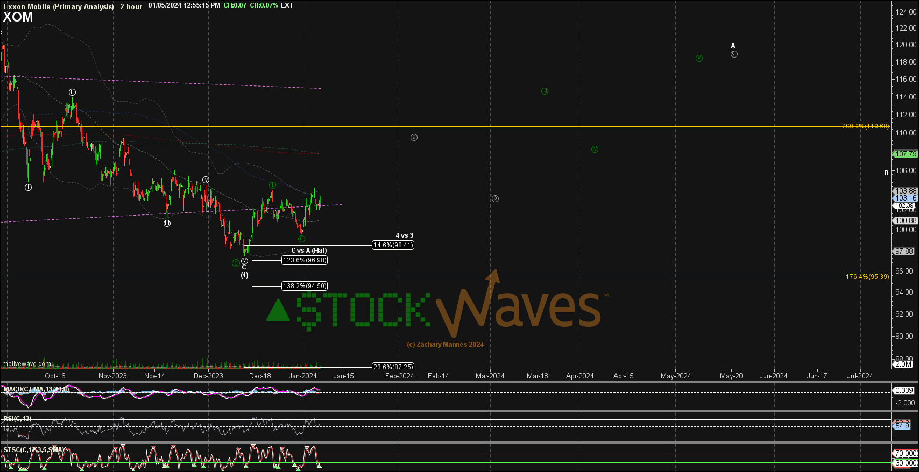The width and height of the screenshot is (919, 472).
Task: Select the Apr-2024 date axis label
Action: click(579, 376)
